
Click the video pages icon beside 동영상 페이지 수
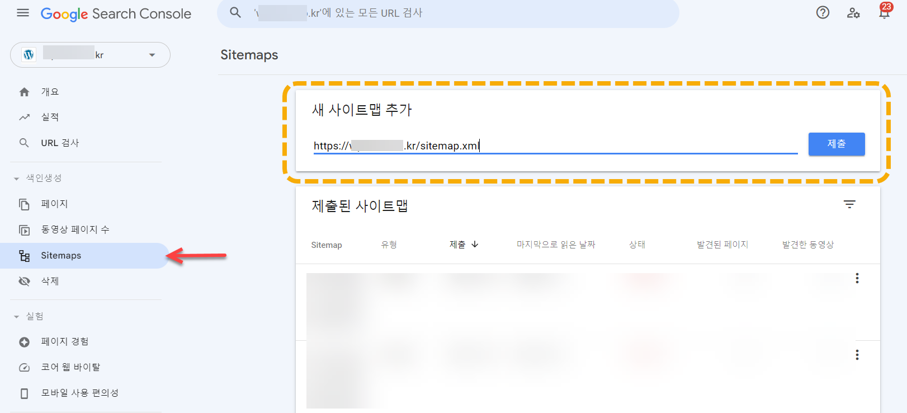coord(24,230)
